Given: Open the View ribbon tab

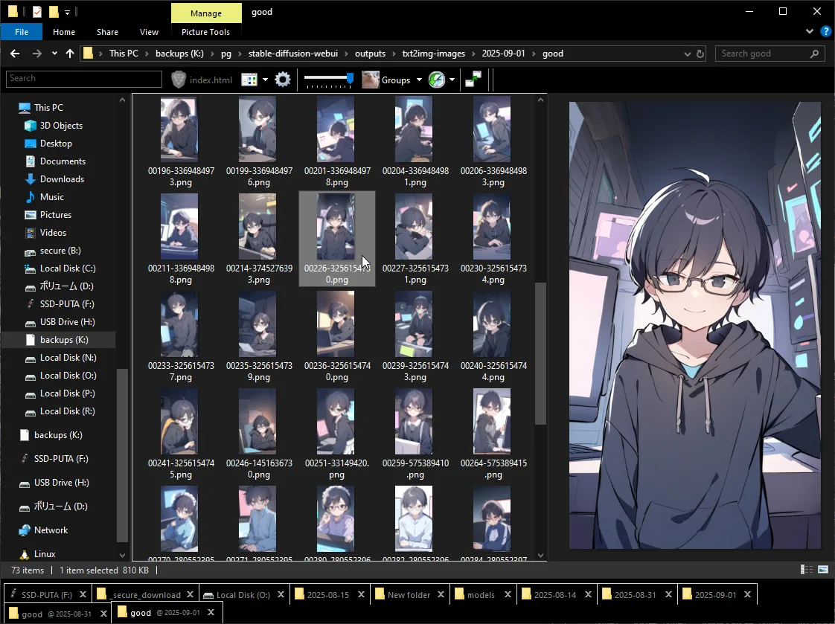Looking at the screenshot, I should pyautogui.click(x=149, y=32).
